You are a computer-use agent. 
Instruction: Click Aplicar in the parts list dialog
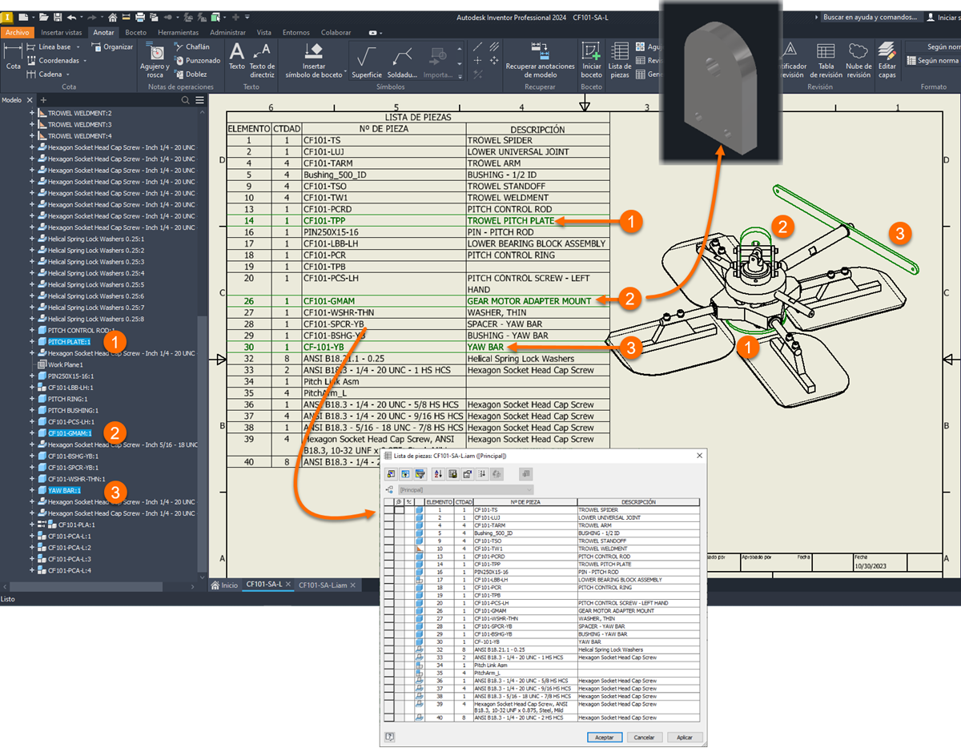685,737
